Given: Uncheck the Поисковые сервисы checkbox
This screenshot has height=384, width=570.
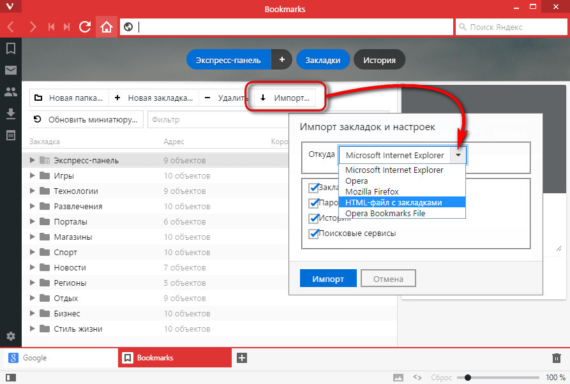Looking at the screenshot, I should [x=313, y=233].
